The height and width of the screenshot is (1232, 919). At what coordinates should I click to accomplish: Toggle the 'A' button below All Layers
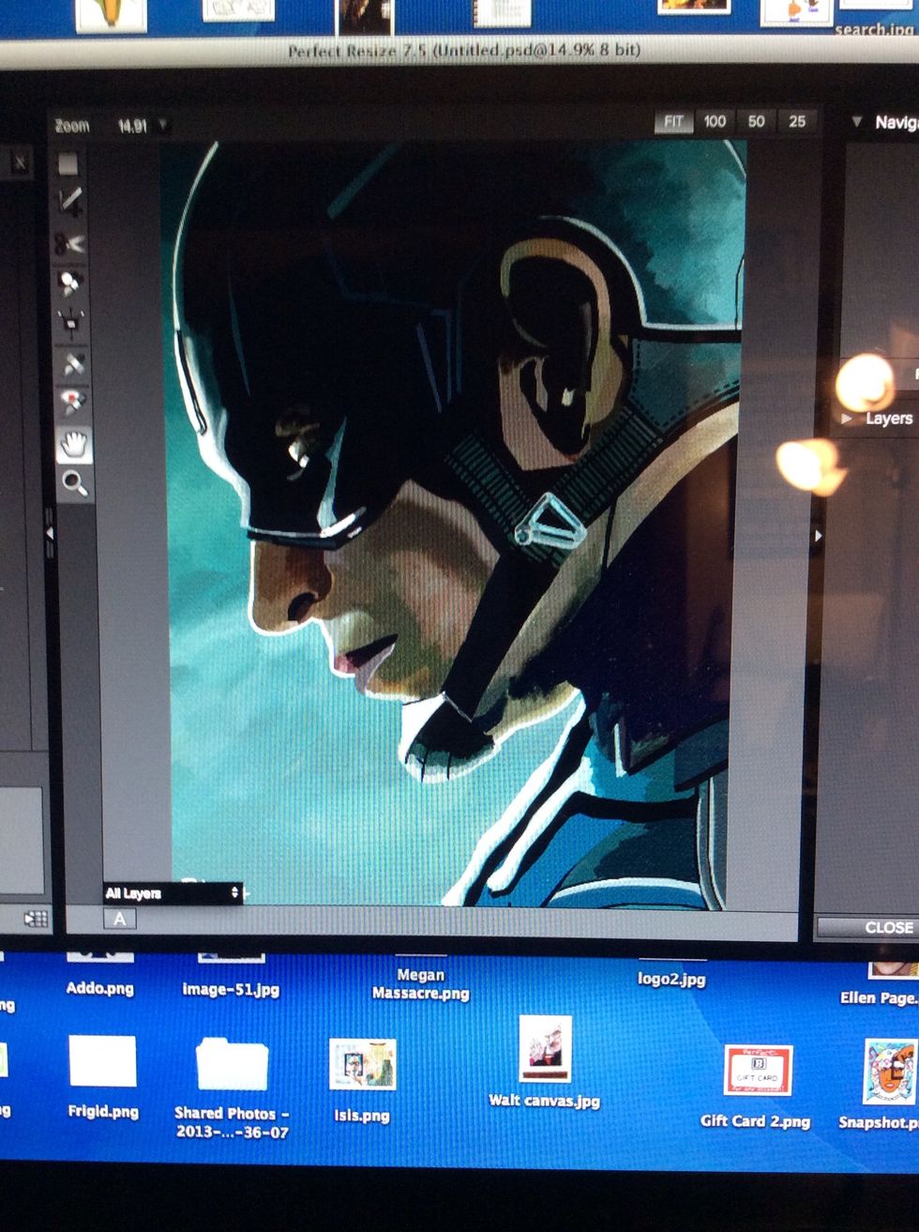pos(118,920)
